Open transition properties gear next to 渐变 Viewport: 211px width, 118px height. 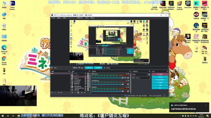click(149, 74)
